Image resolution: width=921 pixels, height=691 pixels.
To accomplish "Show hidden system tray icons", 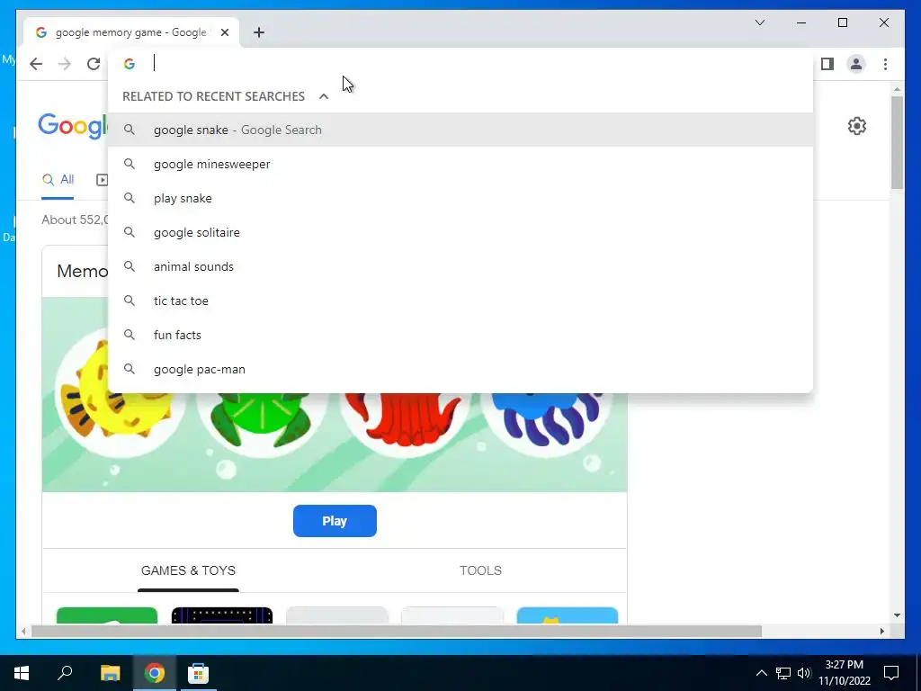I will (761, 673).
